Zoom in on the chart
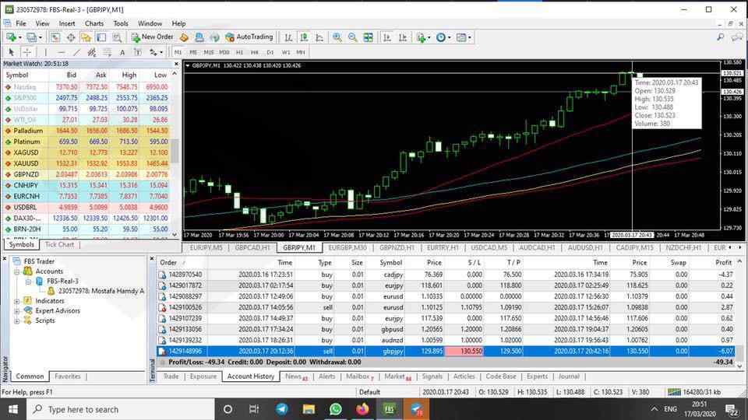The height and width of the screenshot is (420, 748). click(x=337, y=37)
